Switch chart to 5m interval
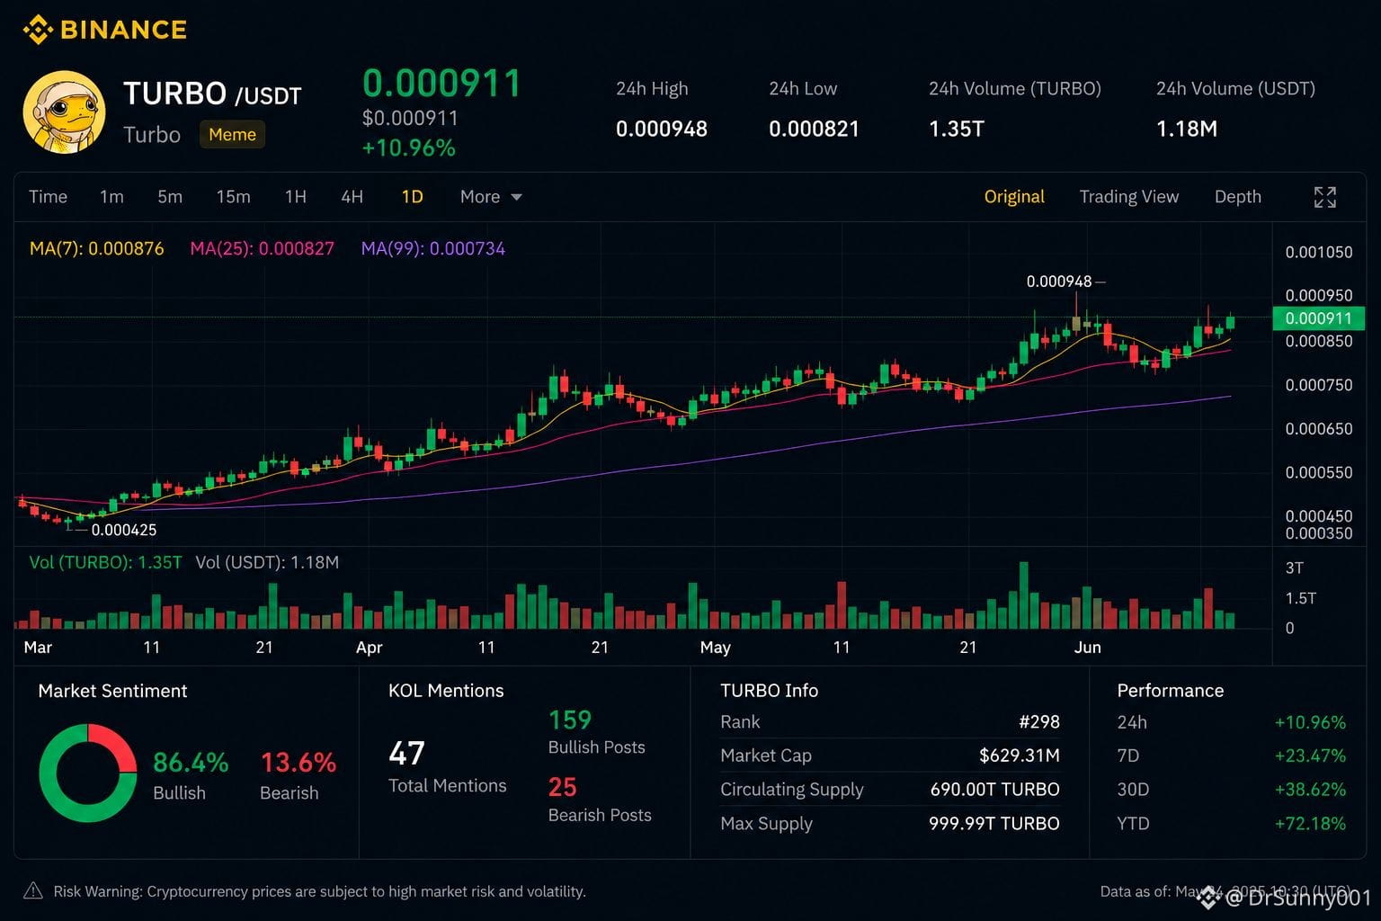The height and width of the screenshot is (921, 1381). [x=170, y=197]
